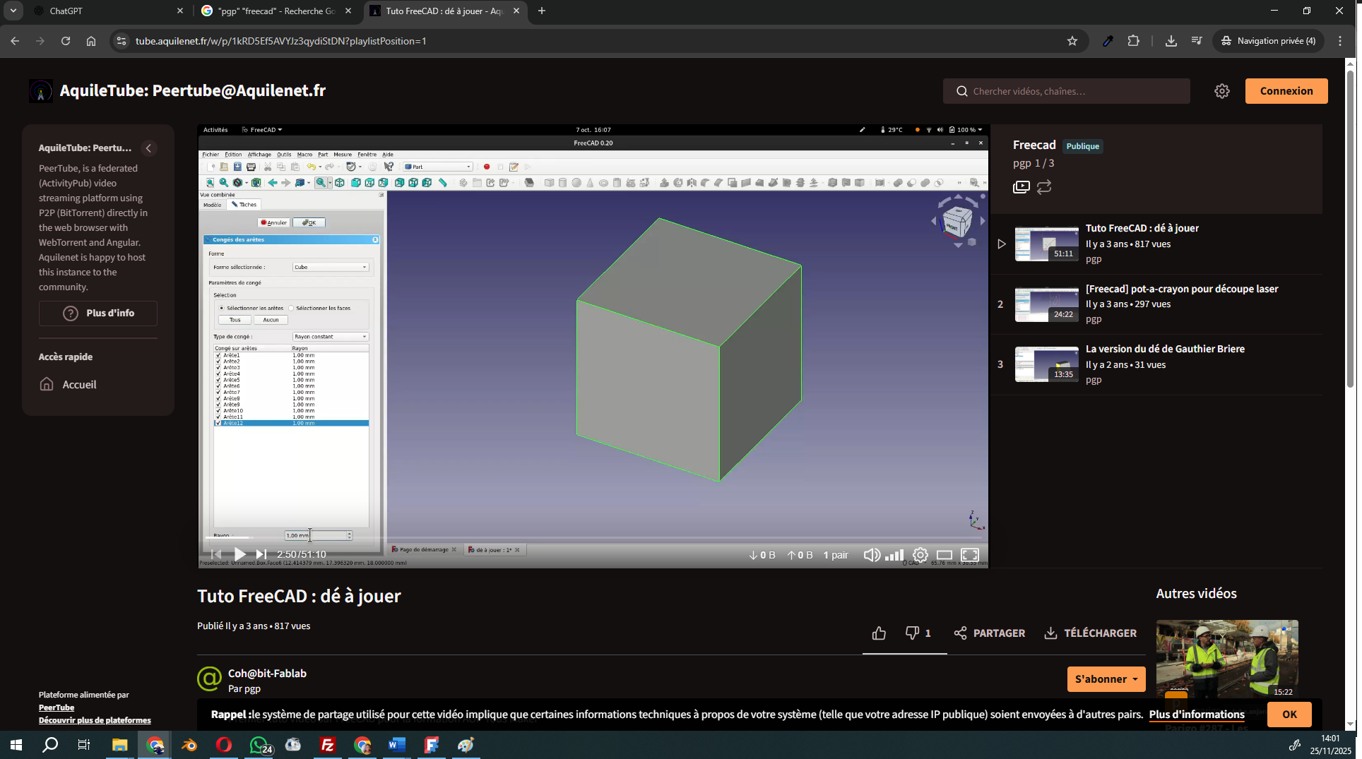The image size is (1362, 759).
Task: Open the video player settings gear
Action: (x=920, y=555)
